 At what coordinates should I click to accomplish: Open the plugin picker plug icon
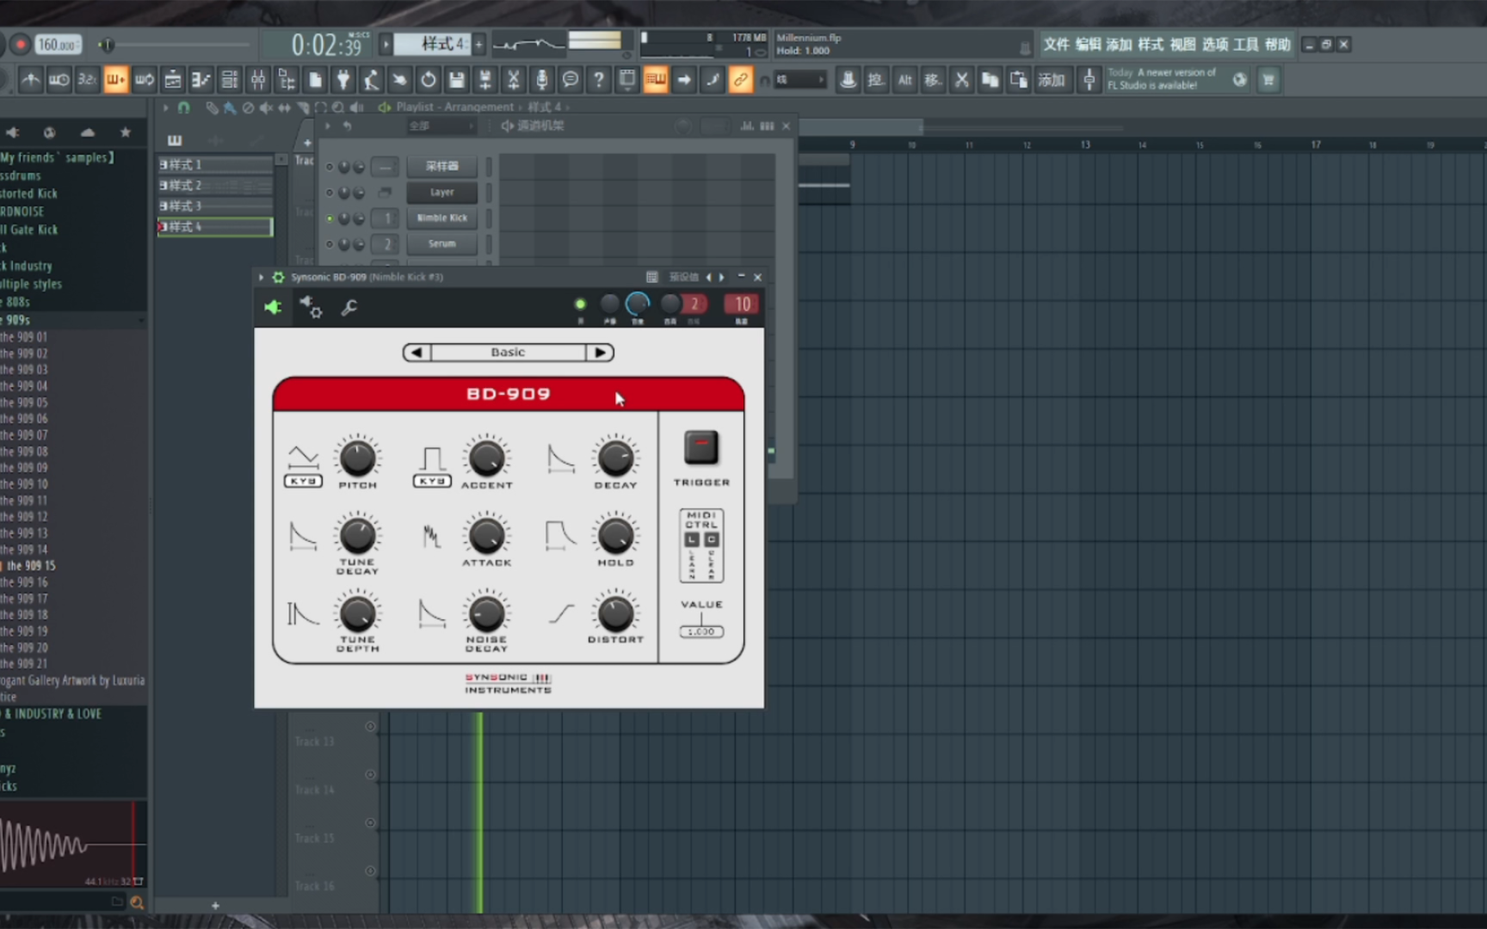point(343,80)
